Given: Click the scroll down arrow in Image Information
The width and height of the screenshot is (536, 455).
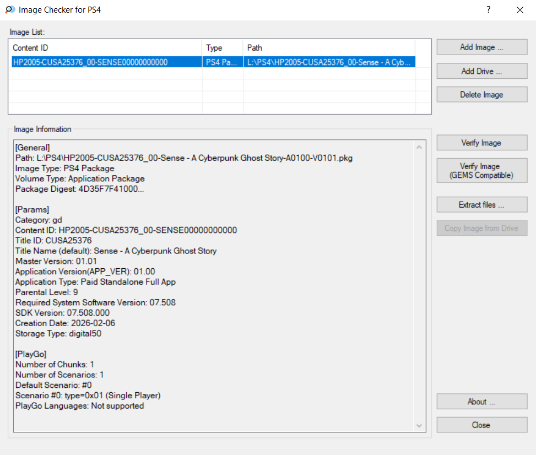Looking at the screenshot, I should (x=419, y=426).
